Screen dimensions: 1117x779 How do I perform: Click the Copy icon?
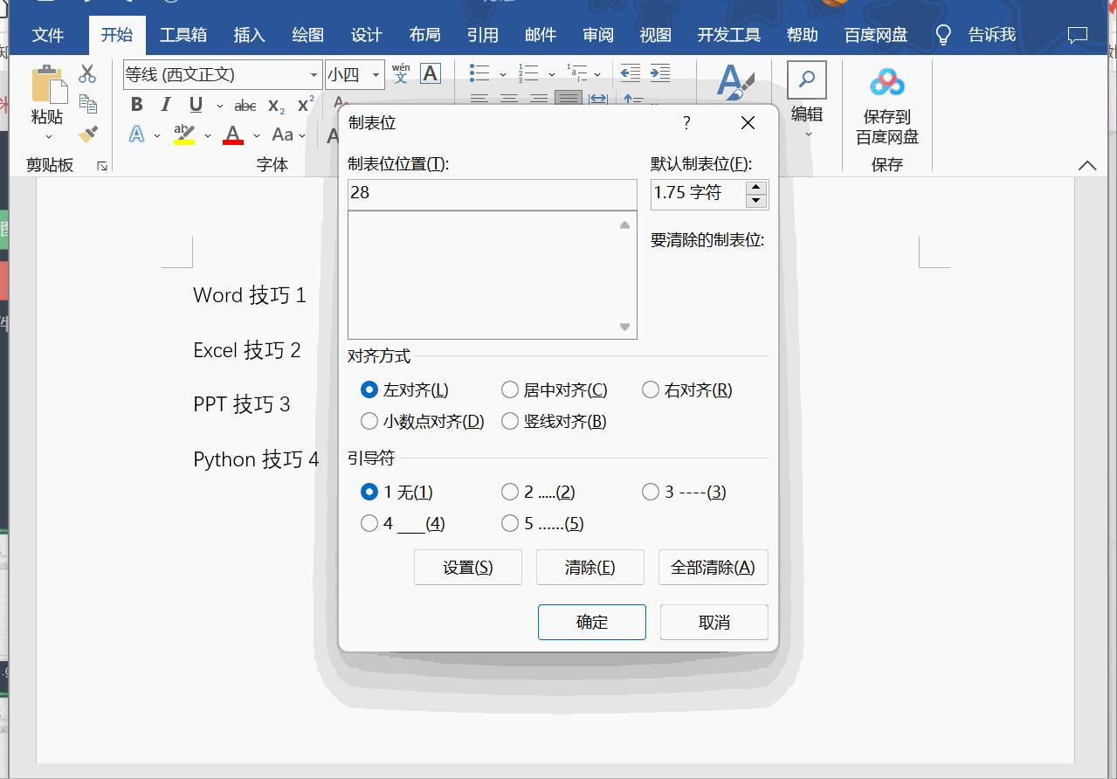(87, 103)
